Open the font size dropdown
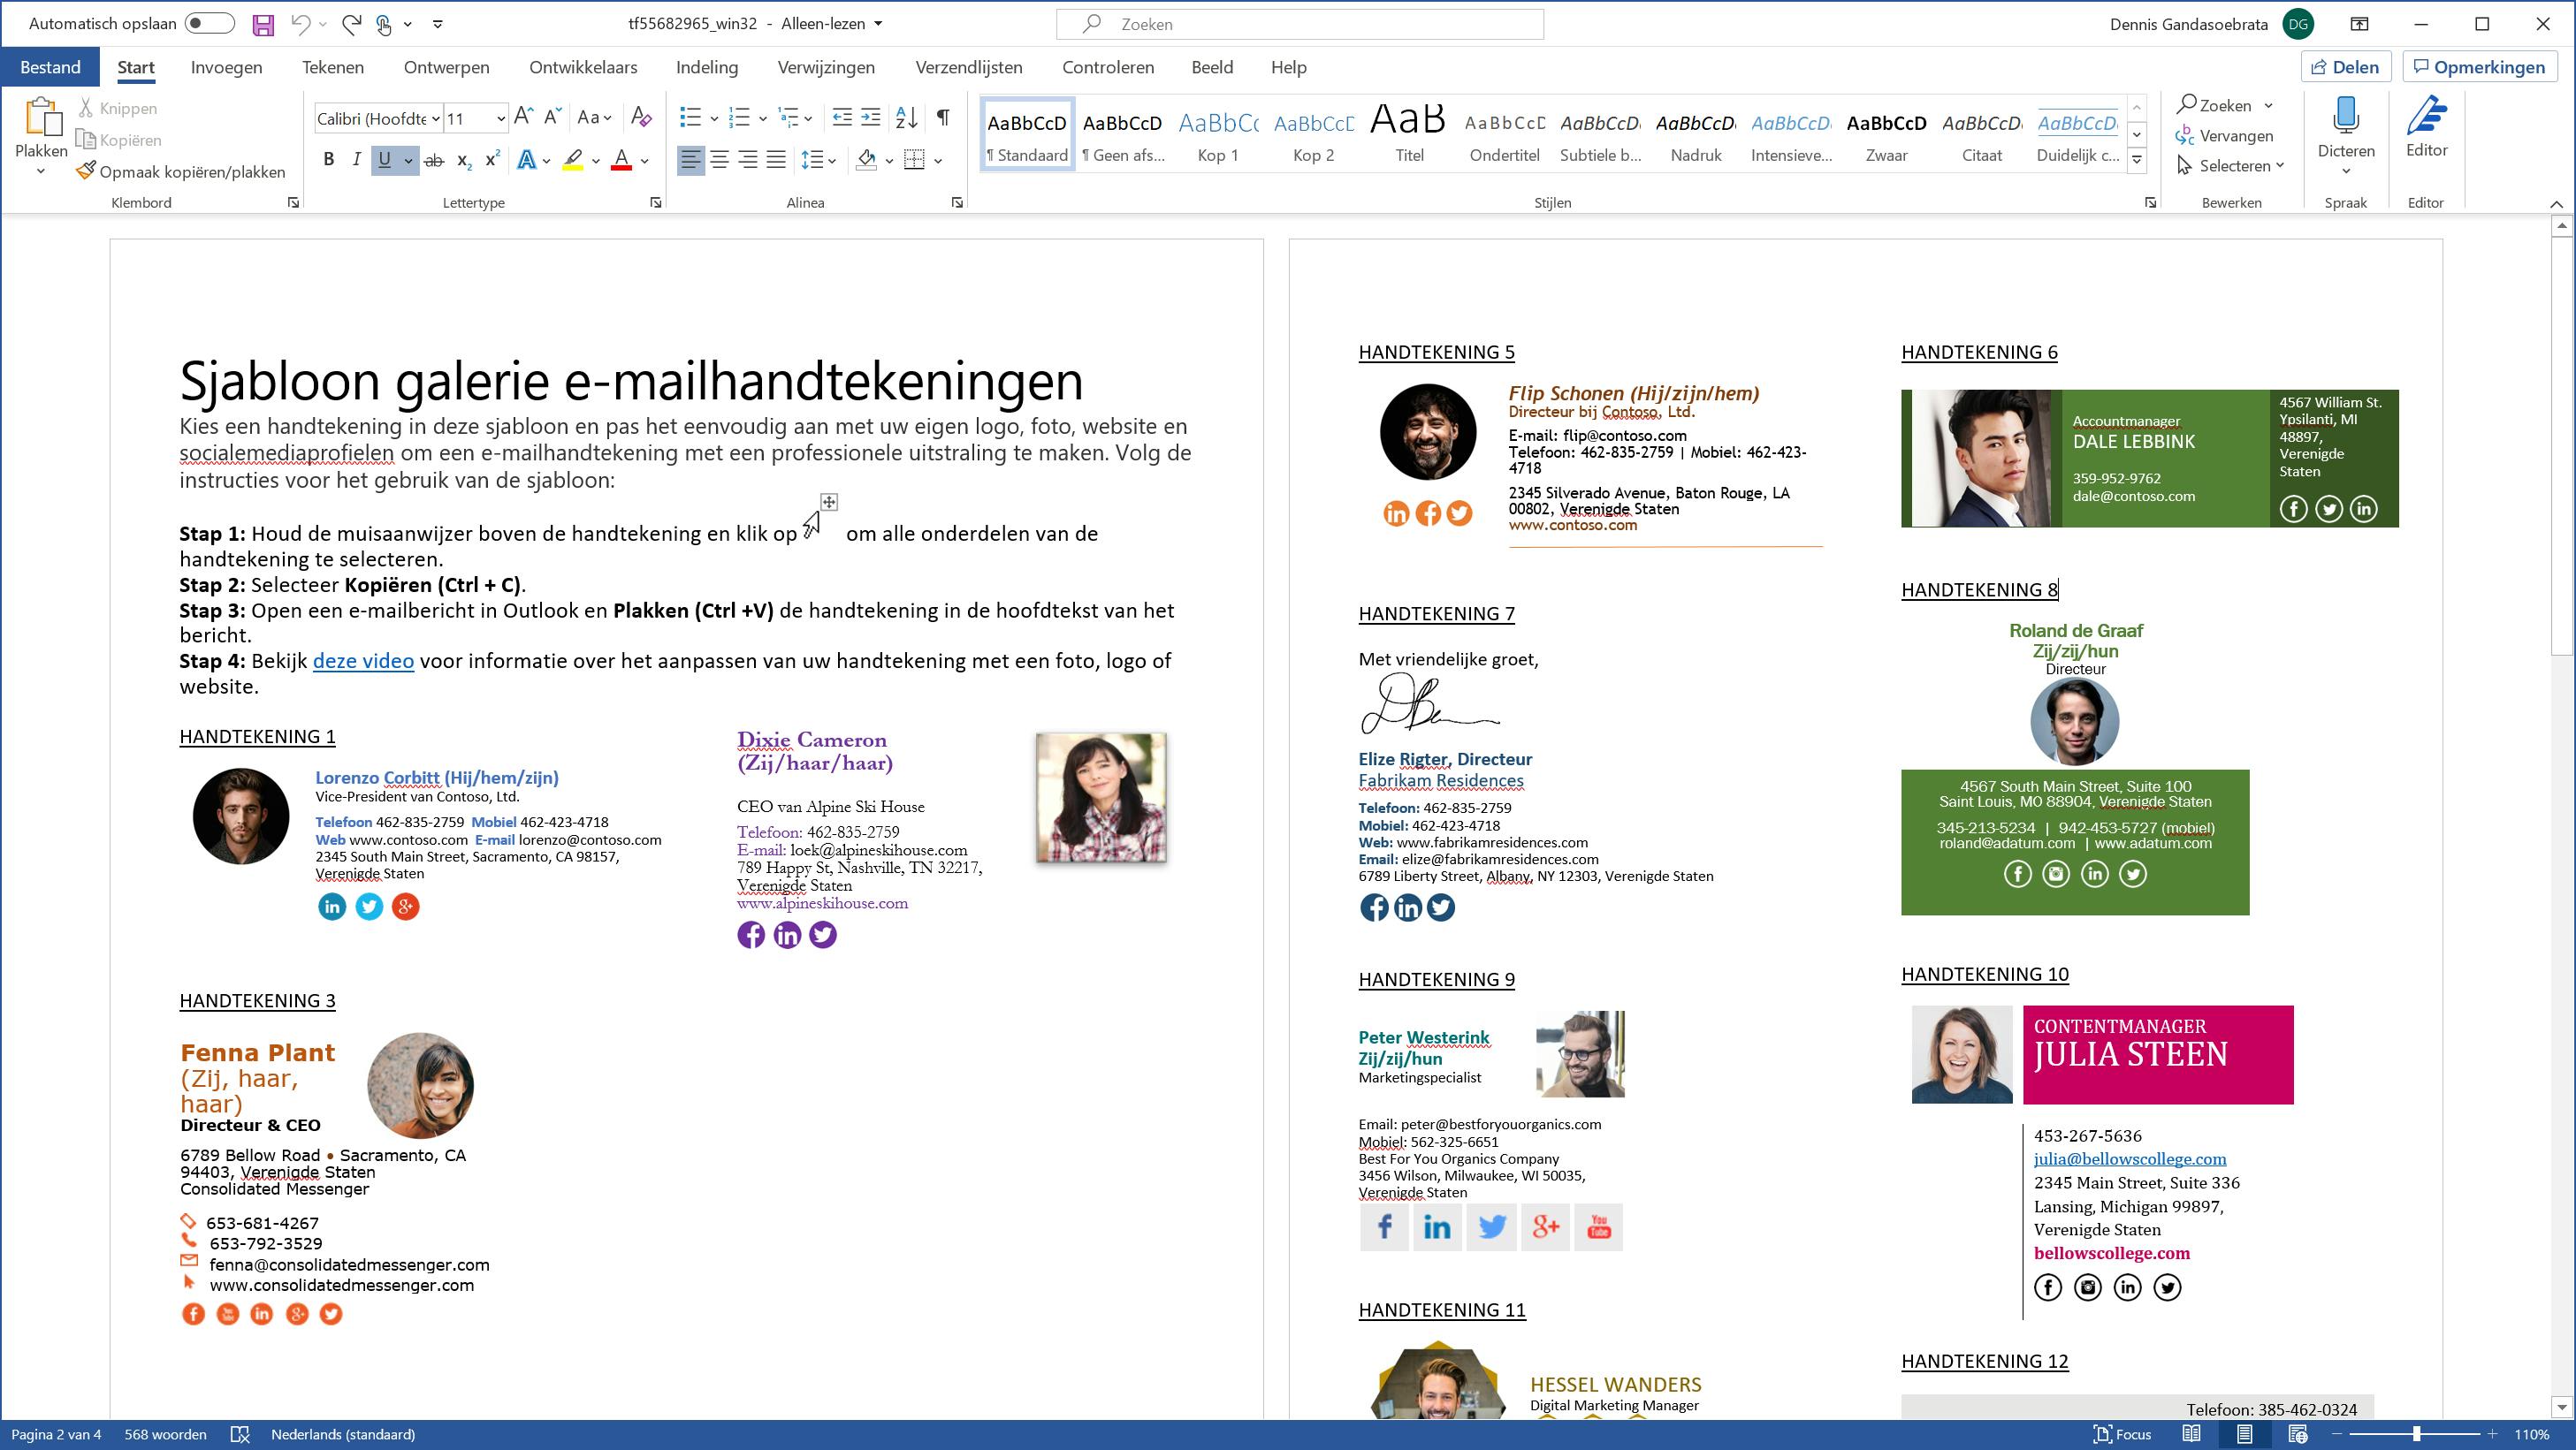This screenshot has width=2576, height=1450. 501,119
